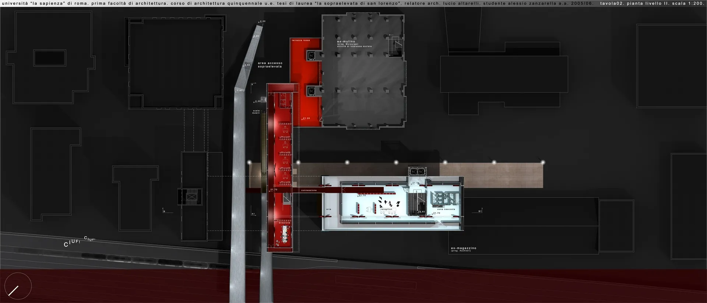Click the 'ex-magazzino' building label
Viewport: 707px width, 303px height.
tap(464, 248)
